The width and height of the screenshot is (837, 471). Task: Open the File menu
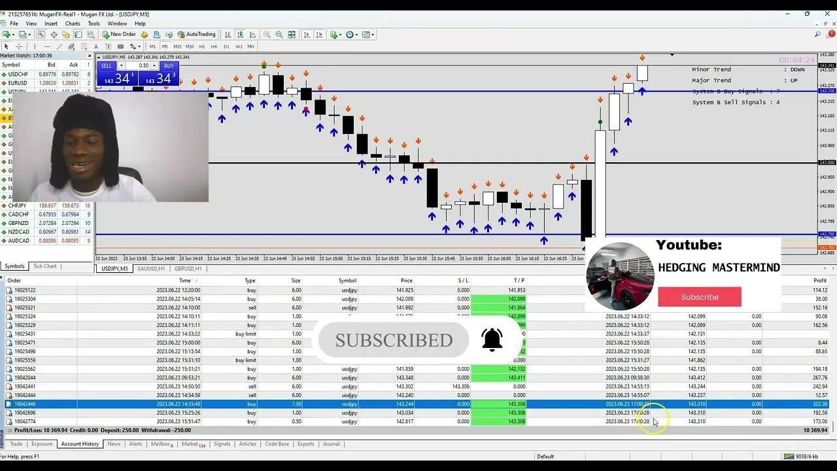(x=14, y=24)
